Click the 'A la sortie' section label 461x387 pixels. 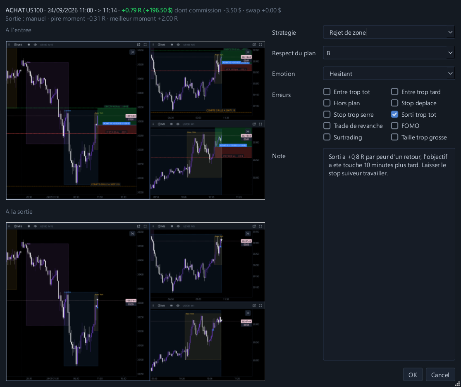click(19, 212)
